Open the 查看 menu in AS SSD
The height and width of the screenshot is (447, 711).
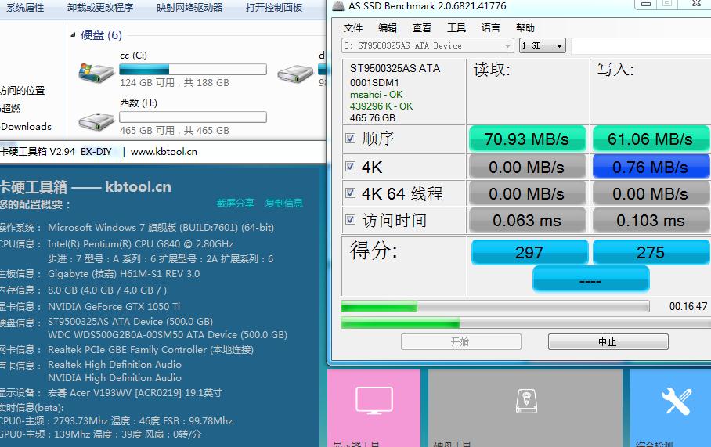point(422,28)
